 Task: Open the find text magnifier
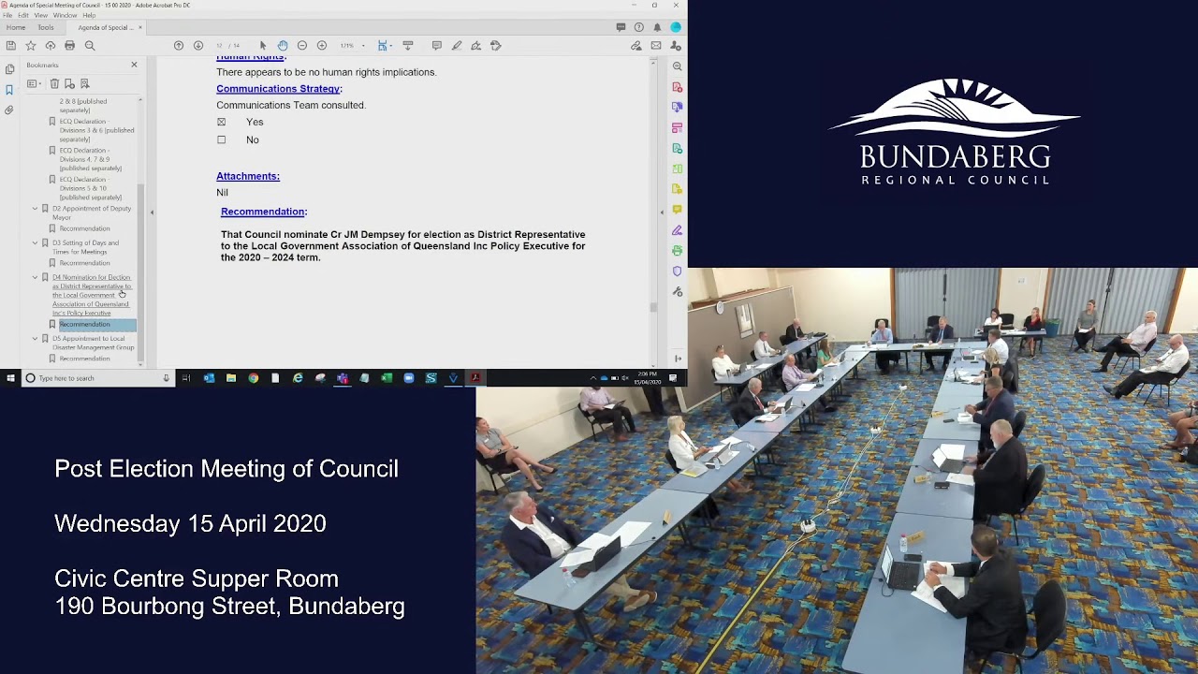pos(90,45)
